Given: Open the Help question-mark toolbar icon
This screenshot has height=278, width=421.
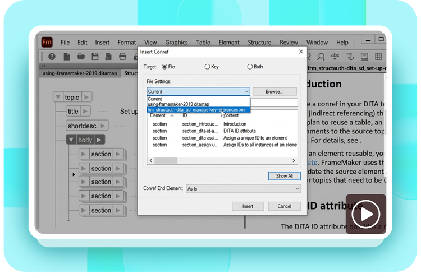Looking at the screenshot, I should coord(52,57).
